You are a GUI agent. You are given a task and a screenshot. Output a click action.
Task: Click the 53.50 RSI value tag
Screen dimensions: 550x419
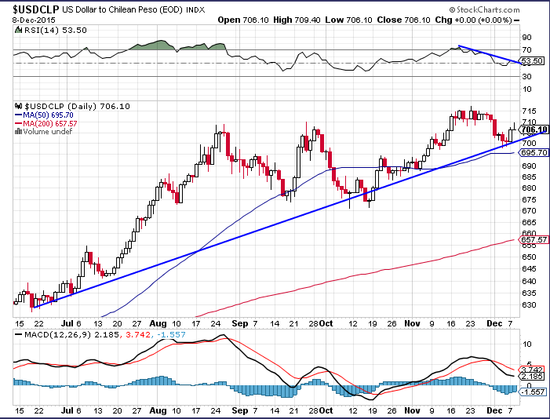532,60
